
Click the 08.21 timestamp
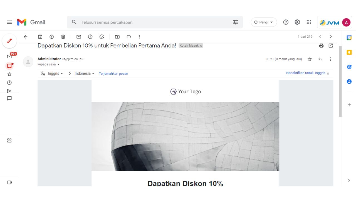(x=284, y=59)
